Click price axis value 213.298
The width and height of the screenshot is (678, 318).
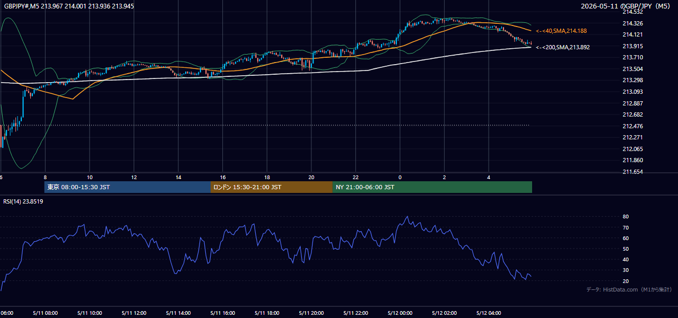click(632, 80)
